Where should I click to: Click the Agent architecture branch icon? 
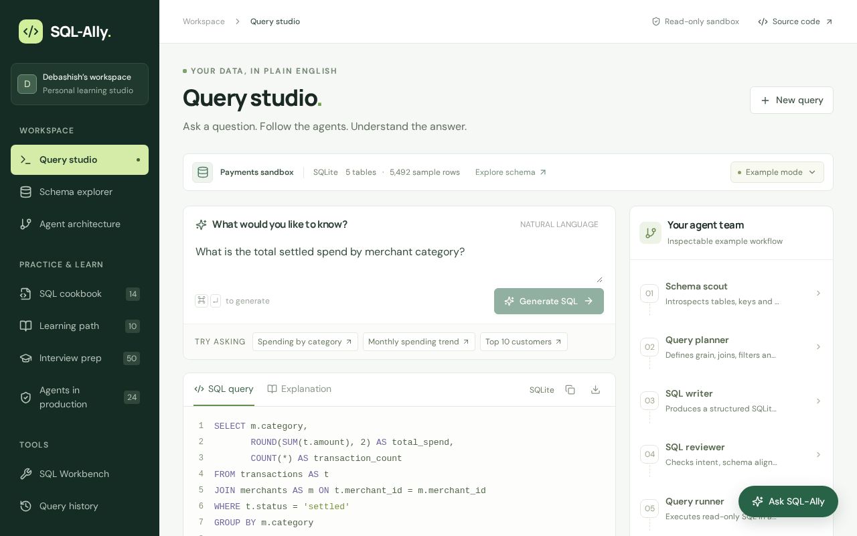[25, 224]
